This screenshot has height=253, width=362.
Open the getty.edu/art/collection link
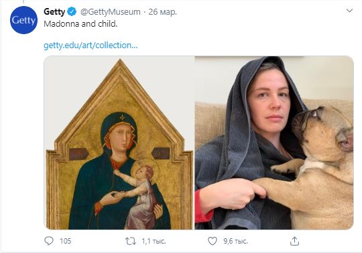click(x=90, y=46)
